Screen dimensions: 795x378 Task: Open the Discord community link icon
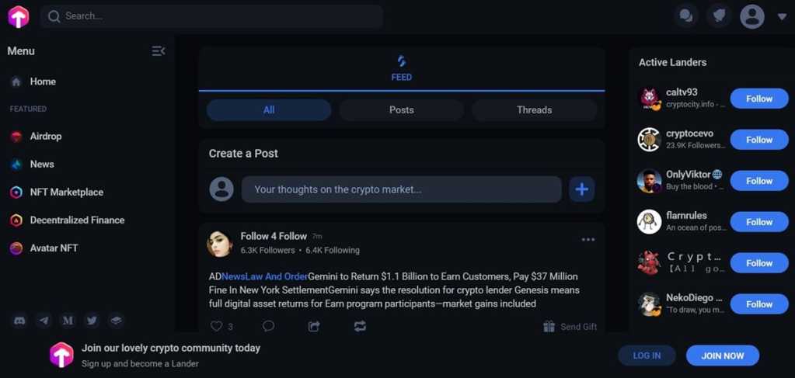19,321
